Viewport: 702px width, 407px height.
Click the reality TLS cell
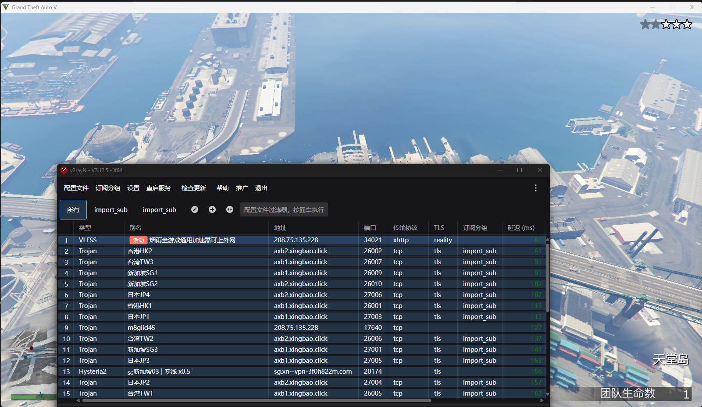tap(443, 240)
